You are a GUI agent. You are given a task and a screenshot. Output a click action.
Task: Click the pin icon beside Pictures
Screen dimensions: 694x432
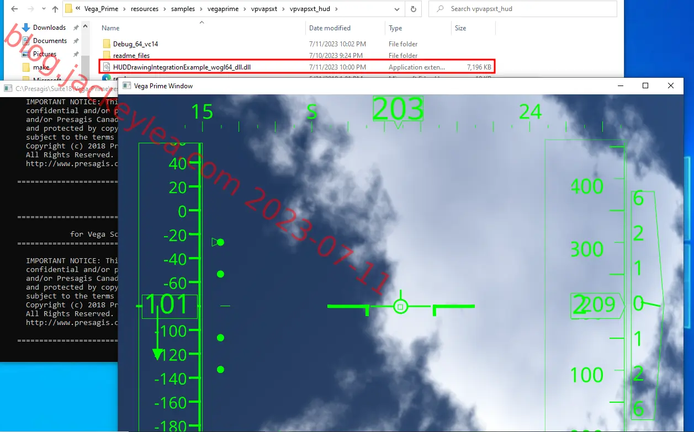(x=76, y=54)
